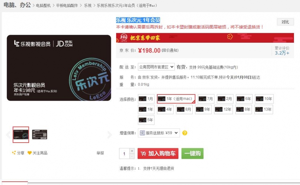Click the cart icon on 加入购物车

tap(143, 154)
